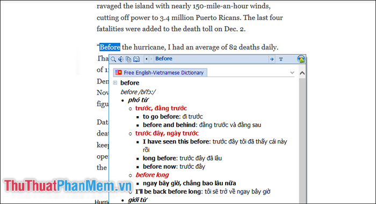Viewport: 376px width, 204px height.
Task: Click the example 'I'll be back before long'
Action: click(169, 192)
